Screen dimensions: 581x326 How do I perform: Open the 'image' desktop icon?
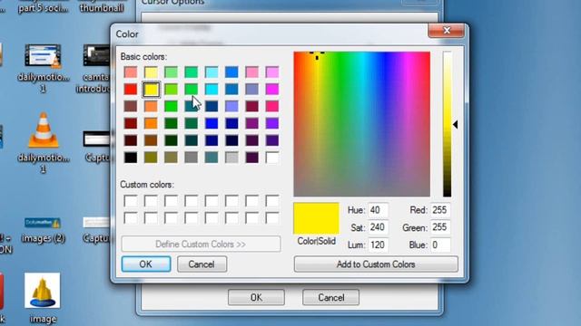pos(43,298)
